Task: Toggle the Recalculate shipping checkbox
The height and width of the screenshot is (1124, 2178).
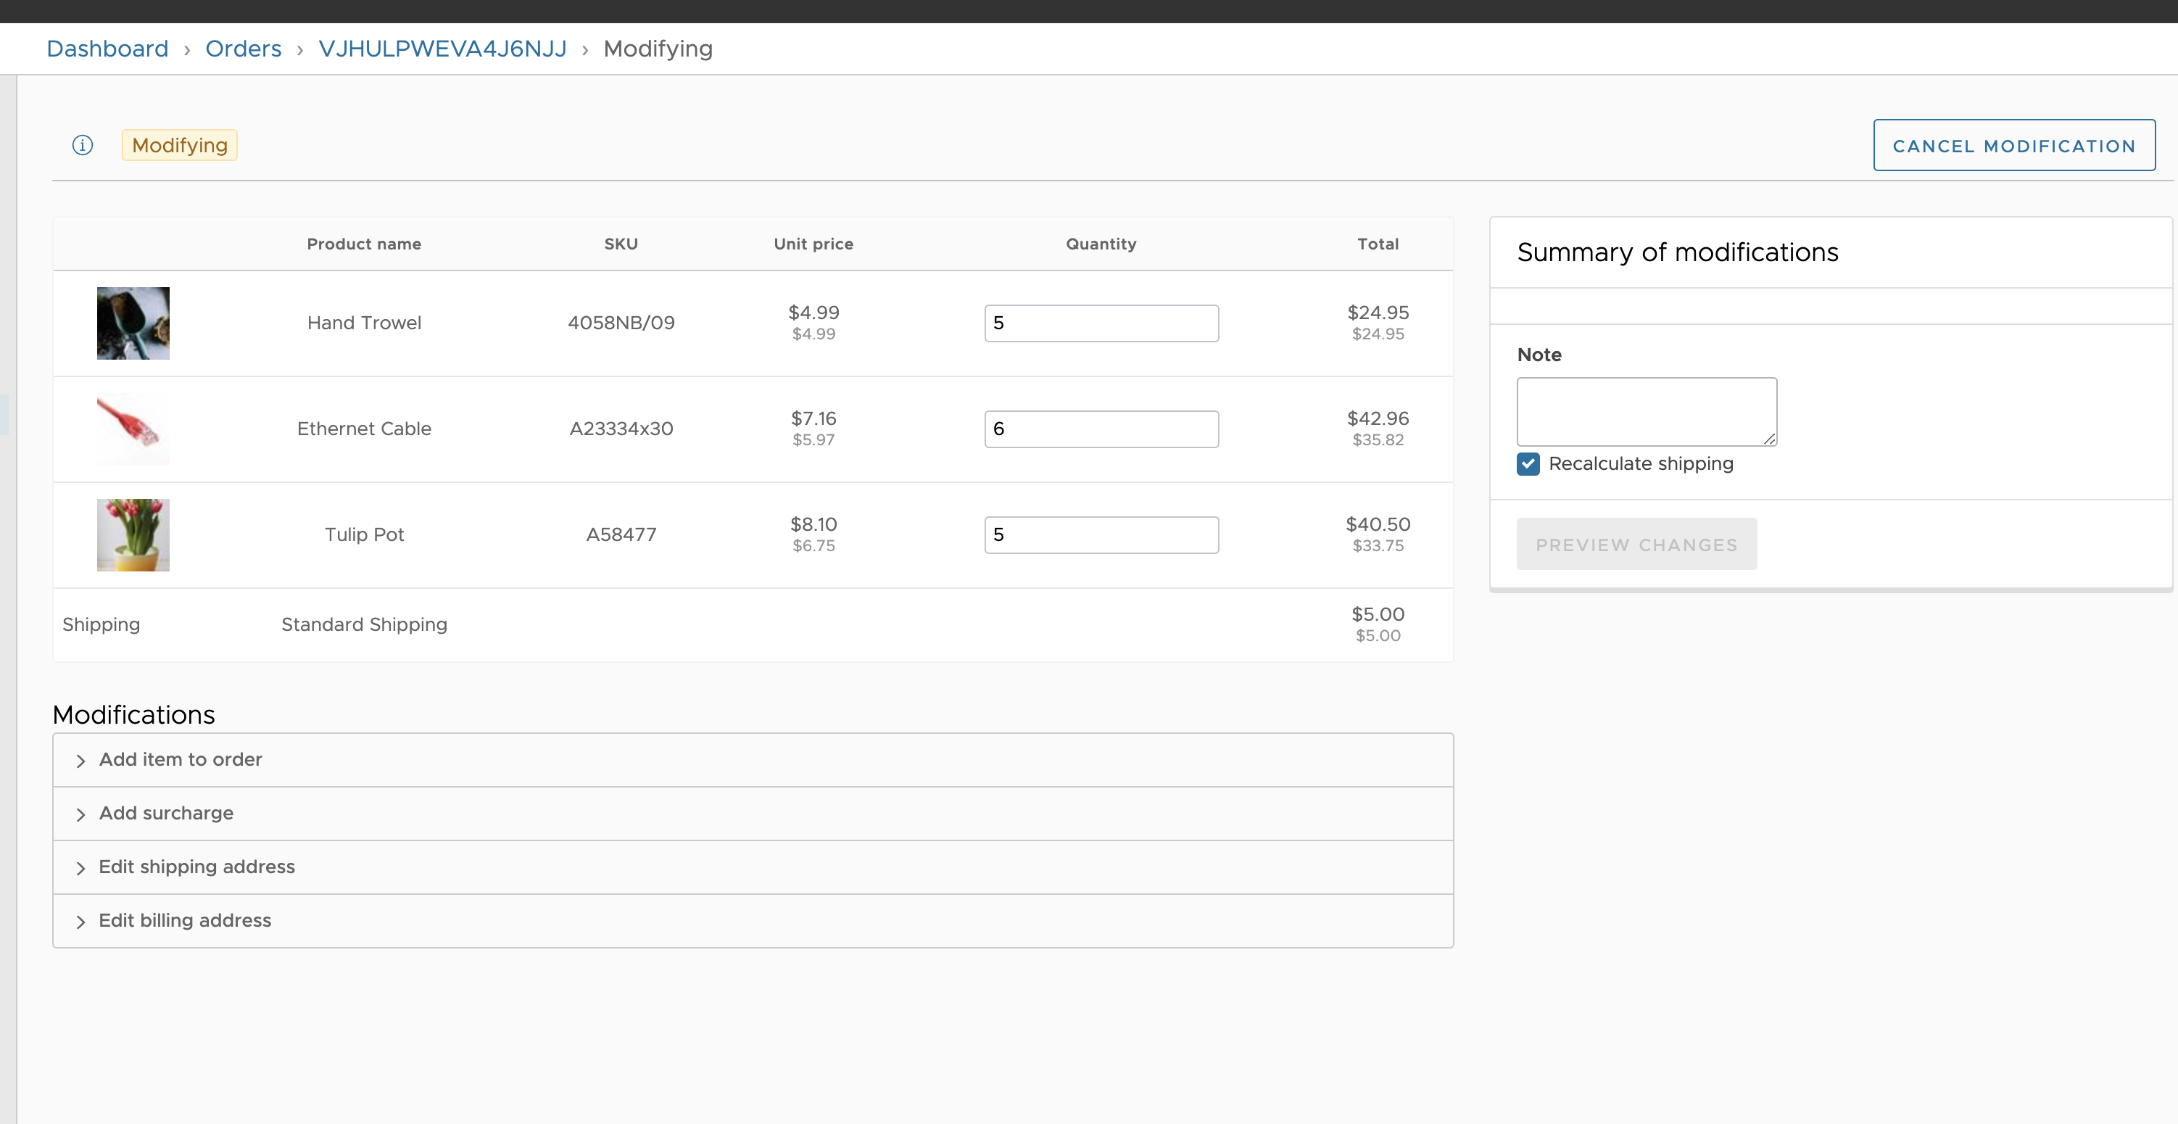Action: [1528, 463]
